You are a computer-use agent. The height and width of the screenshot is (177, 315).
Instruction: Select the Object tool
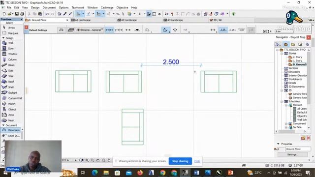click(12, 109)
